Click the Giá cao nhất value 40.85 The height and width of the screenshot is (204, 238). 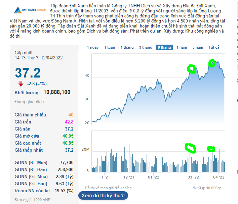pyautogui.click(x=68, y=143)
